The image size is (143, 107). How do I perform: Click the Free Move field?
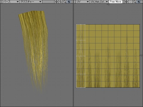click(116, 2)
